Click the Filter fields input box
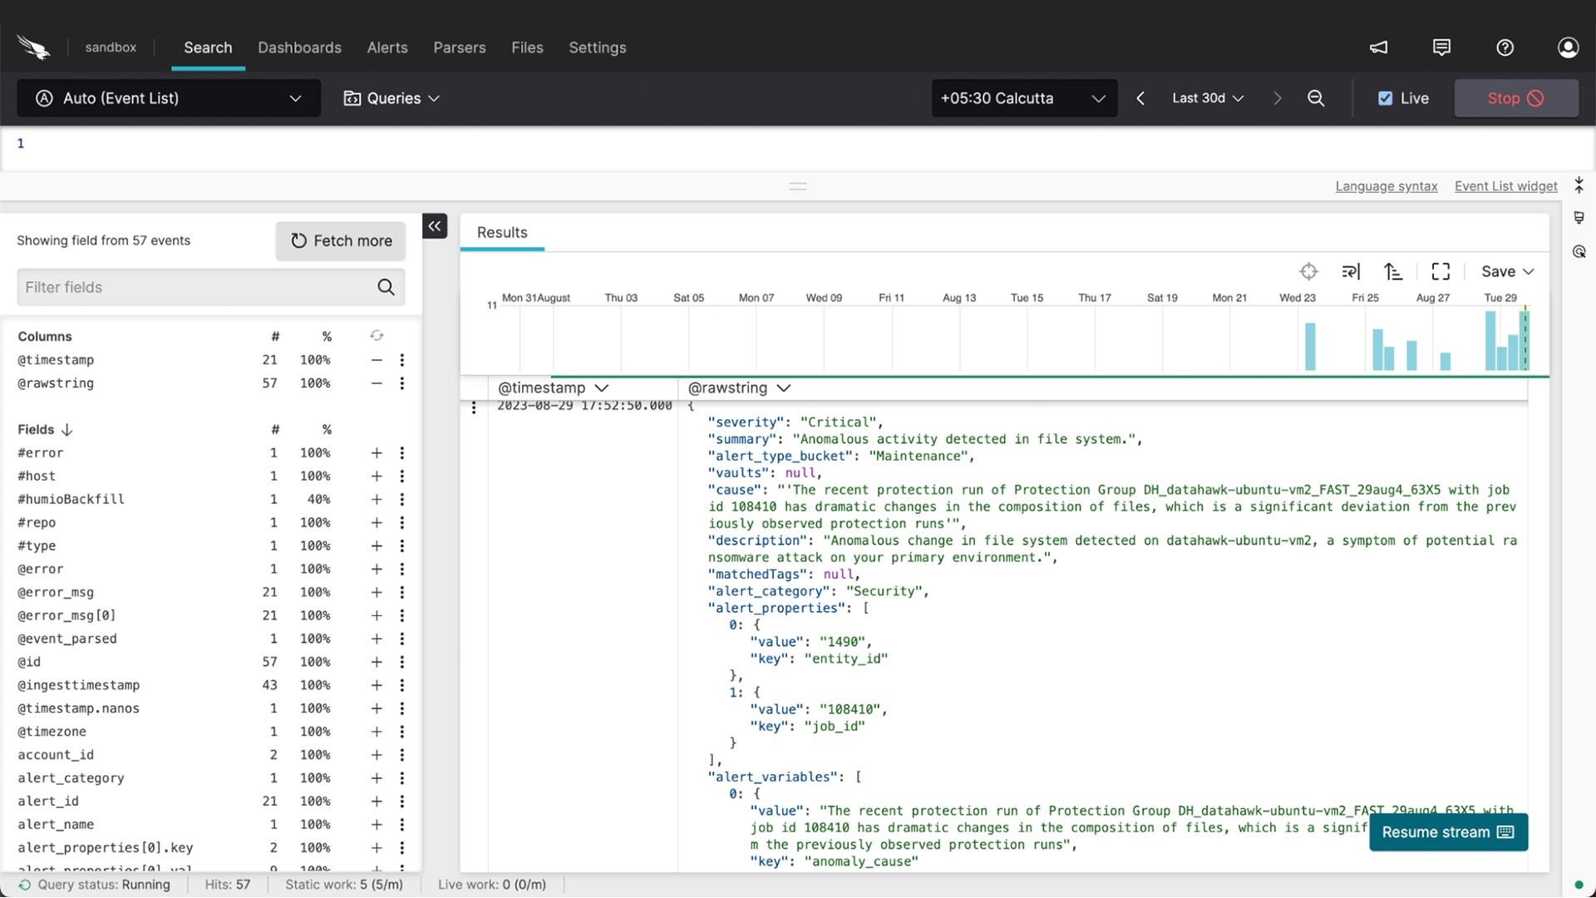This screenshot has width=1596, height=898. point(196,288)
